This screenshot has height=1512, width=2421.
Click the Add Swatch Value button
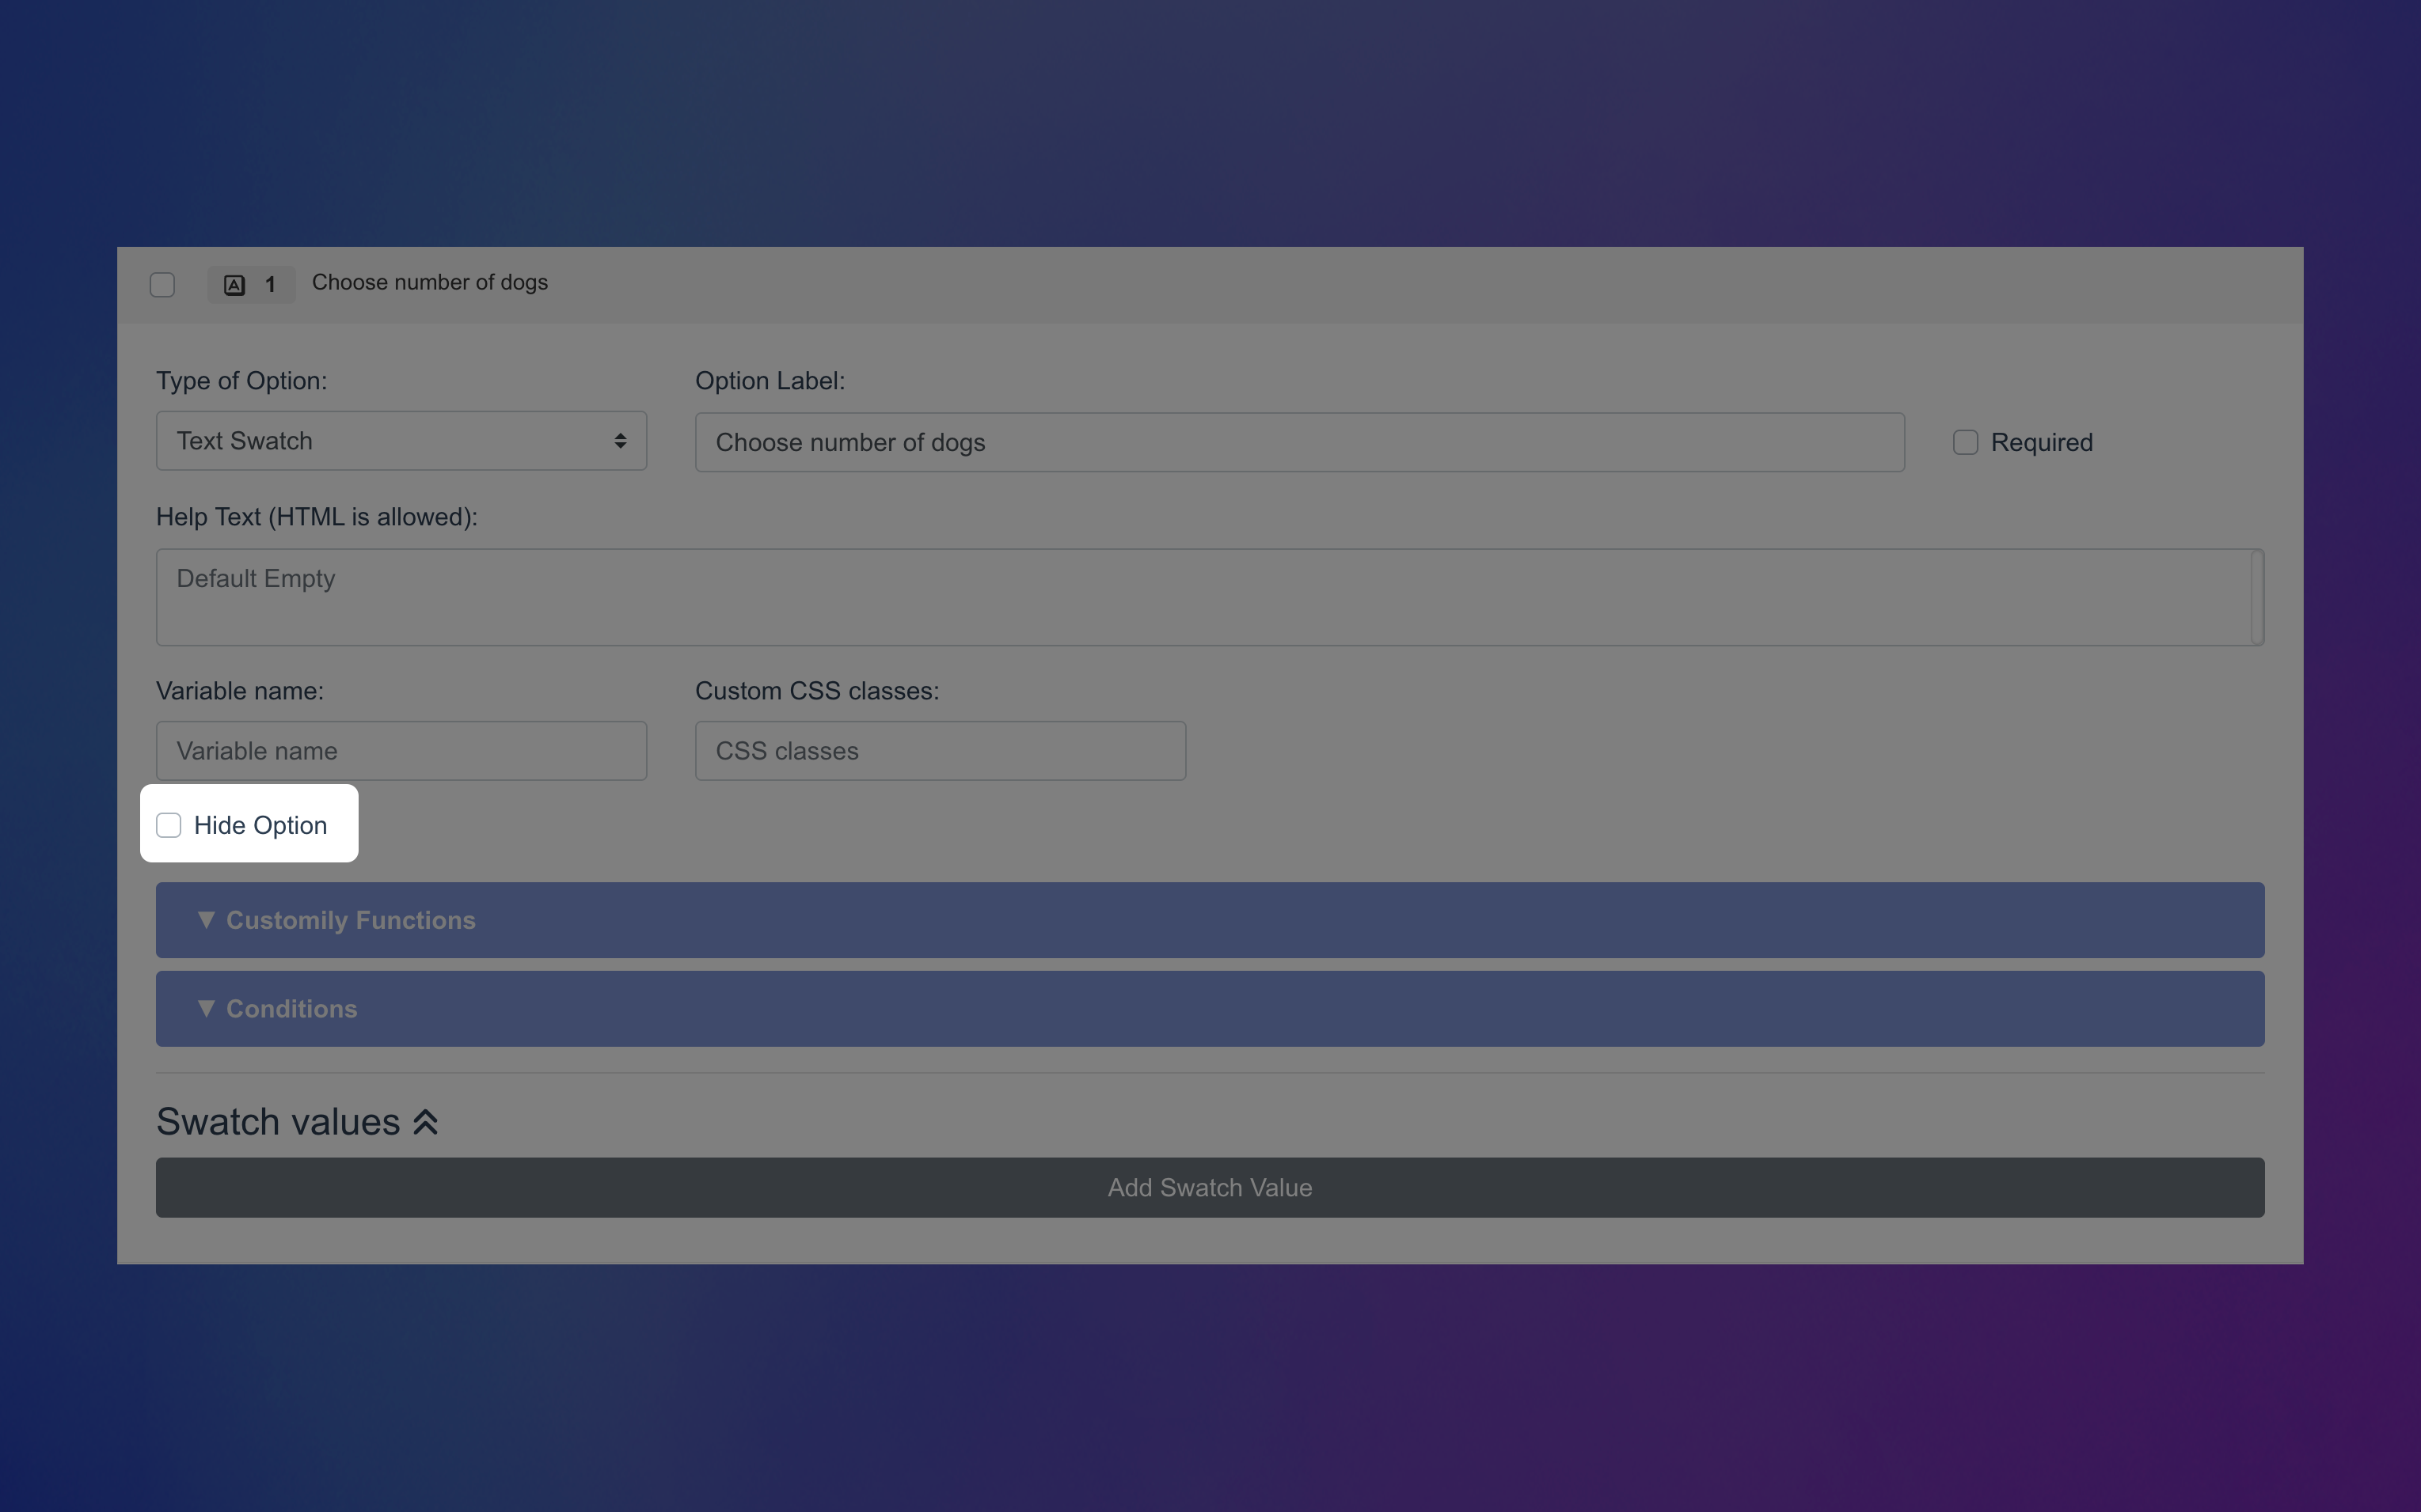coord(1208,1188)
